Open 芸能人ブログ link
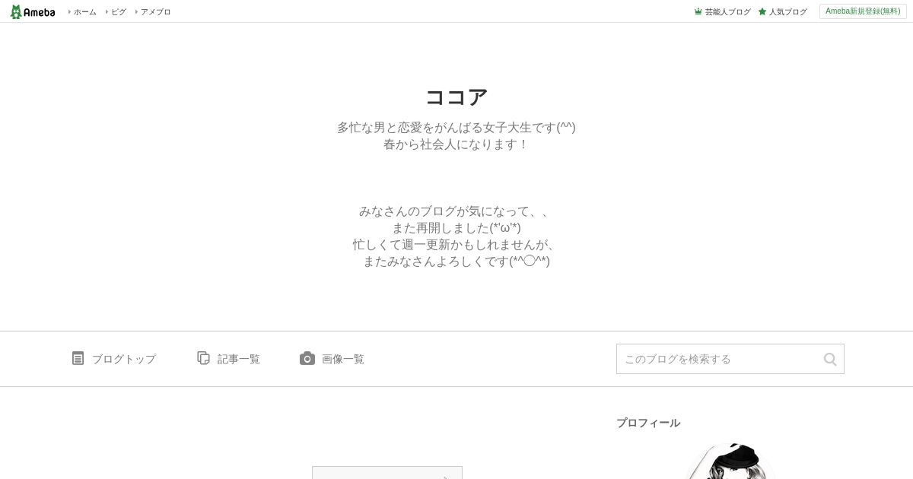 (x=727, y=12)
